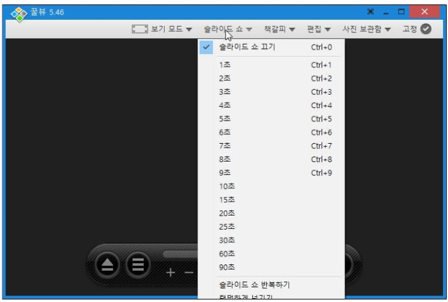Image resolution: width=448 pixels, height=302 pixels.
Task: Click the eject/open file button
Action: [107, 265]
